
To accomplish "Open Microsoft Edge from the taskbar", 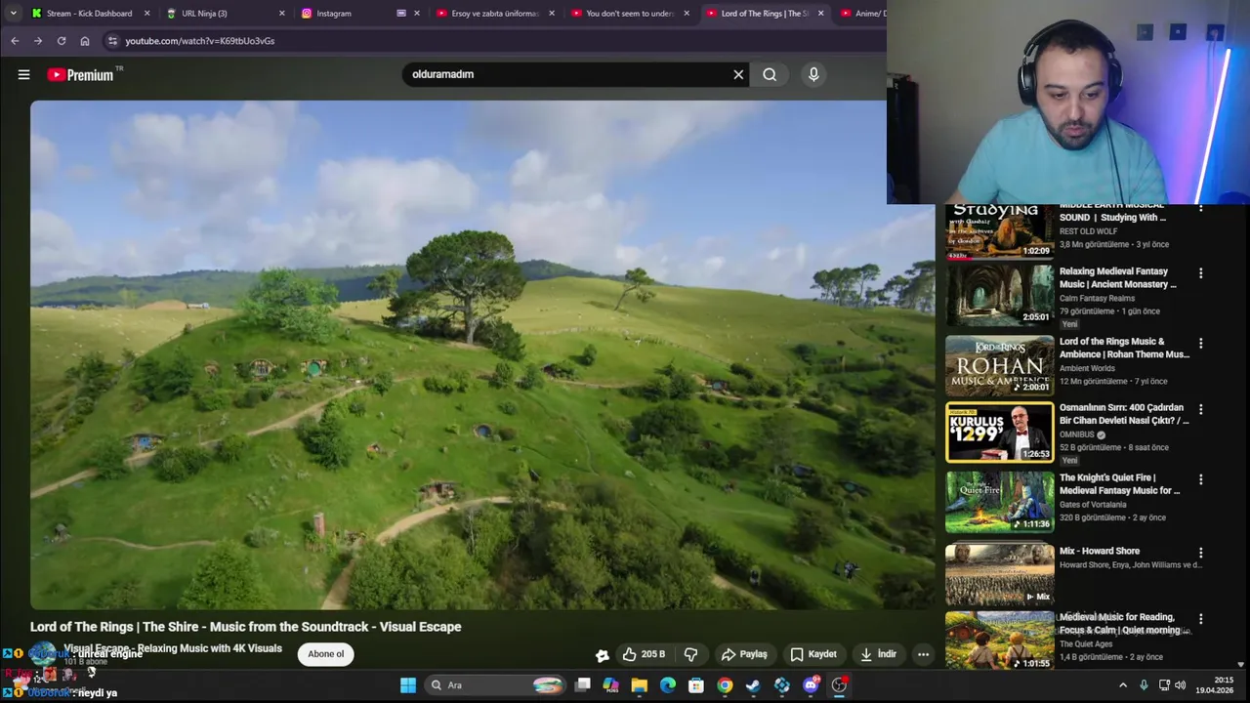I will point(668,685).
